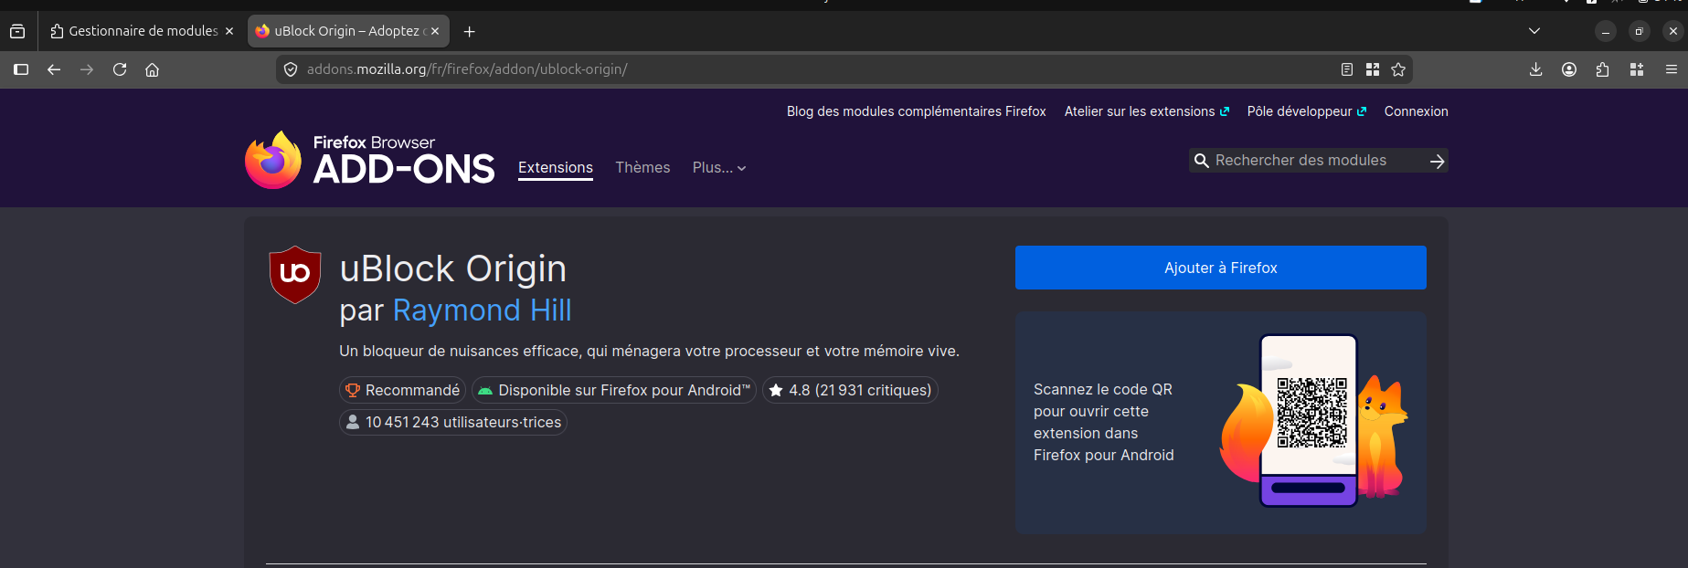The image size is (1688, 568).
Task: Click the Recommandé badge
Action: (403, 390)
